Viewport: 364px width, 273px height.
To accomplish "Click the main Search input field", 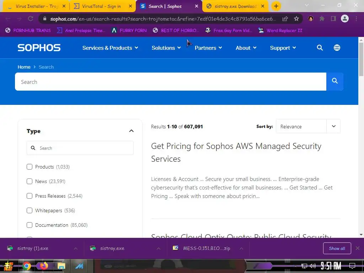I will (x=171, y=82).
